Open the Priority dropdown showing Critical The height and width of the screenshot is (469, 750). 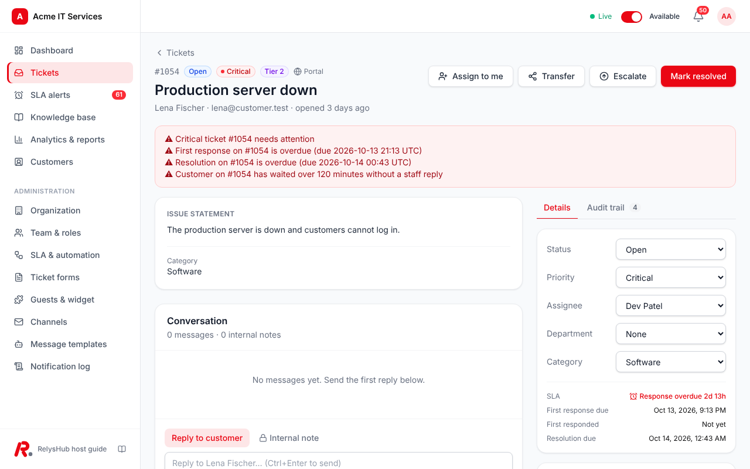pos(671,278)
